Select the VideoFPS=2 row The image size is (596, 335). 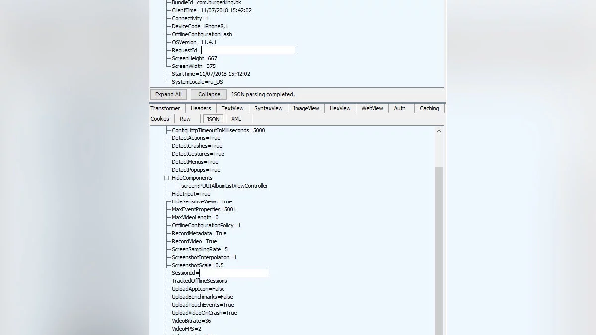coord(186,329)
